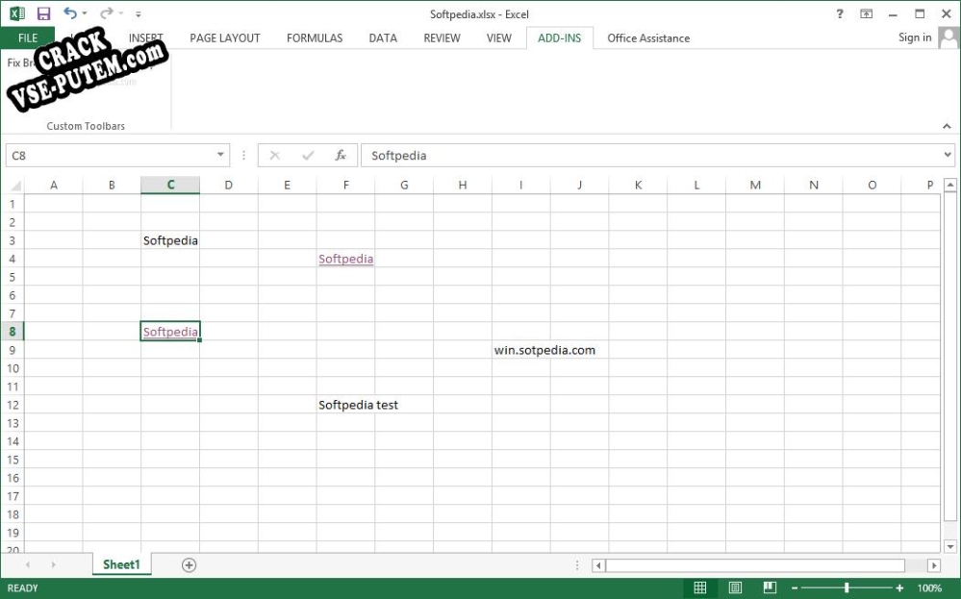Viewport: 961px width, 599px height.
Task: Select the Sheet1 tab
Action: [x=121, y=564]
